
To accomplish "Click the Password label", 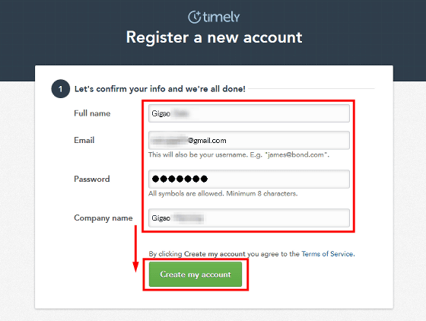I will pos(92,179).
